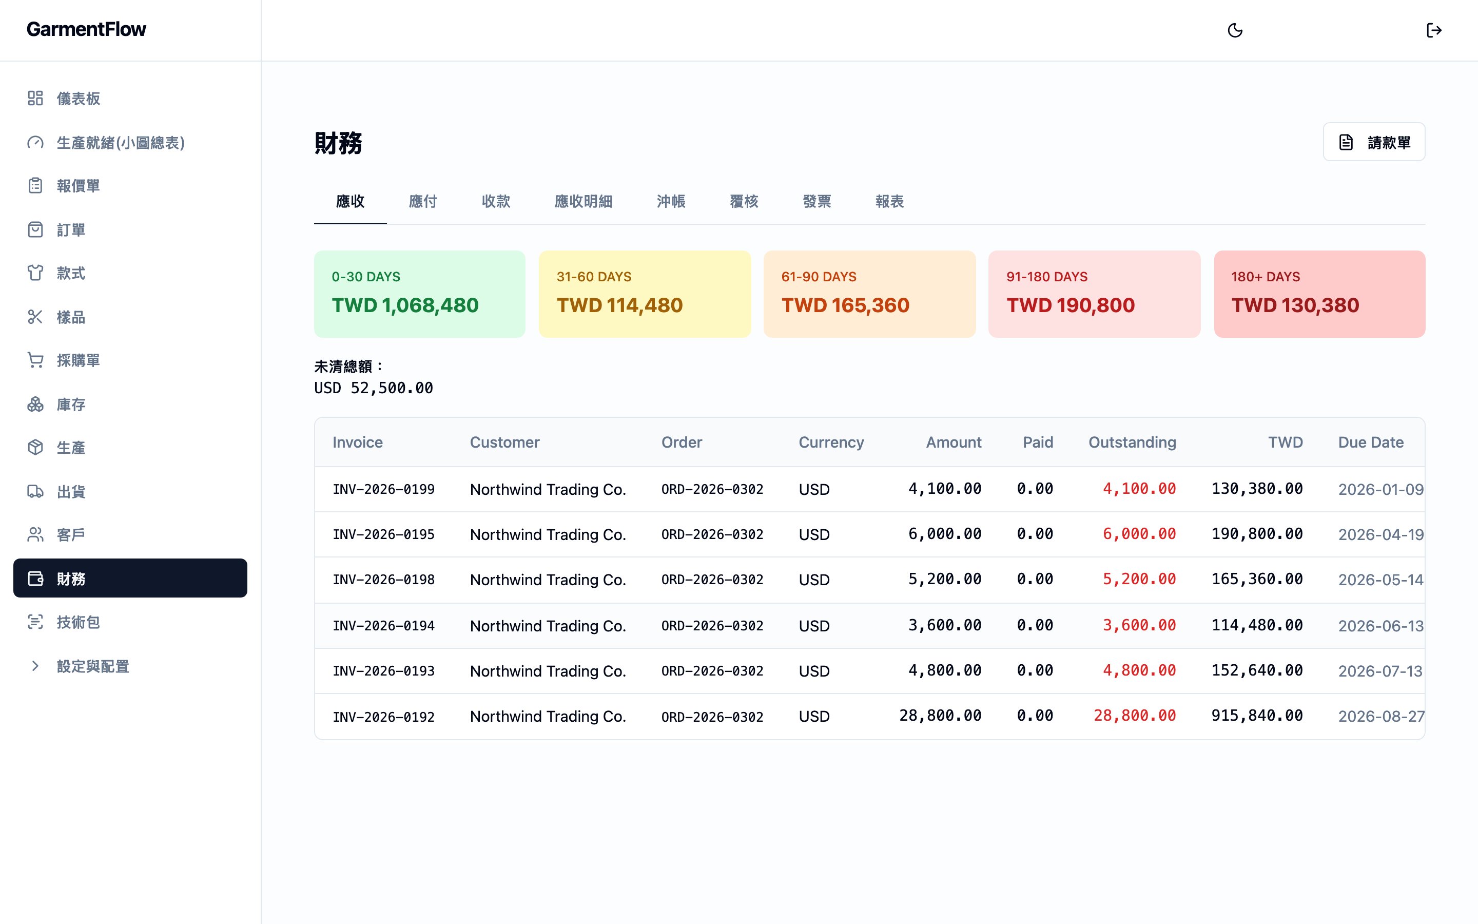Select the 31-60 DAYS aging card
Image resolution: width=1478 pixels, height=924 pixels.
[645, 294]
